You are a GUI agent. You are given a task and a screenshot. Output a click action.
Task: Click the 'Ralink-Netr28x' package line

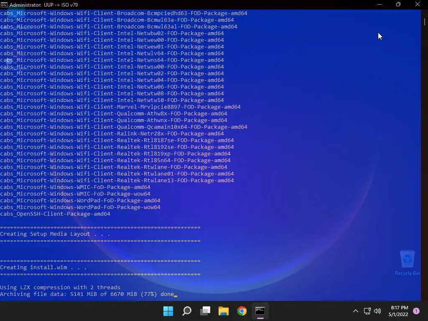[x=112, y=134]
